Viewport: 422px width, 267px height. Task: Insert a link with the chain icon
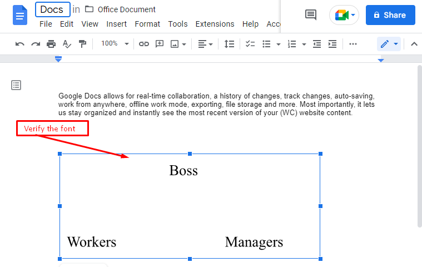143,44
